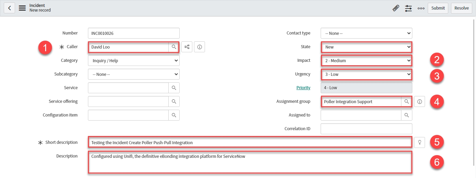
Task: Open the Impact dropdown
Action: click(366, 60)
